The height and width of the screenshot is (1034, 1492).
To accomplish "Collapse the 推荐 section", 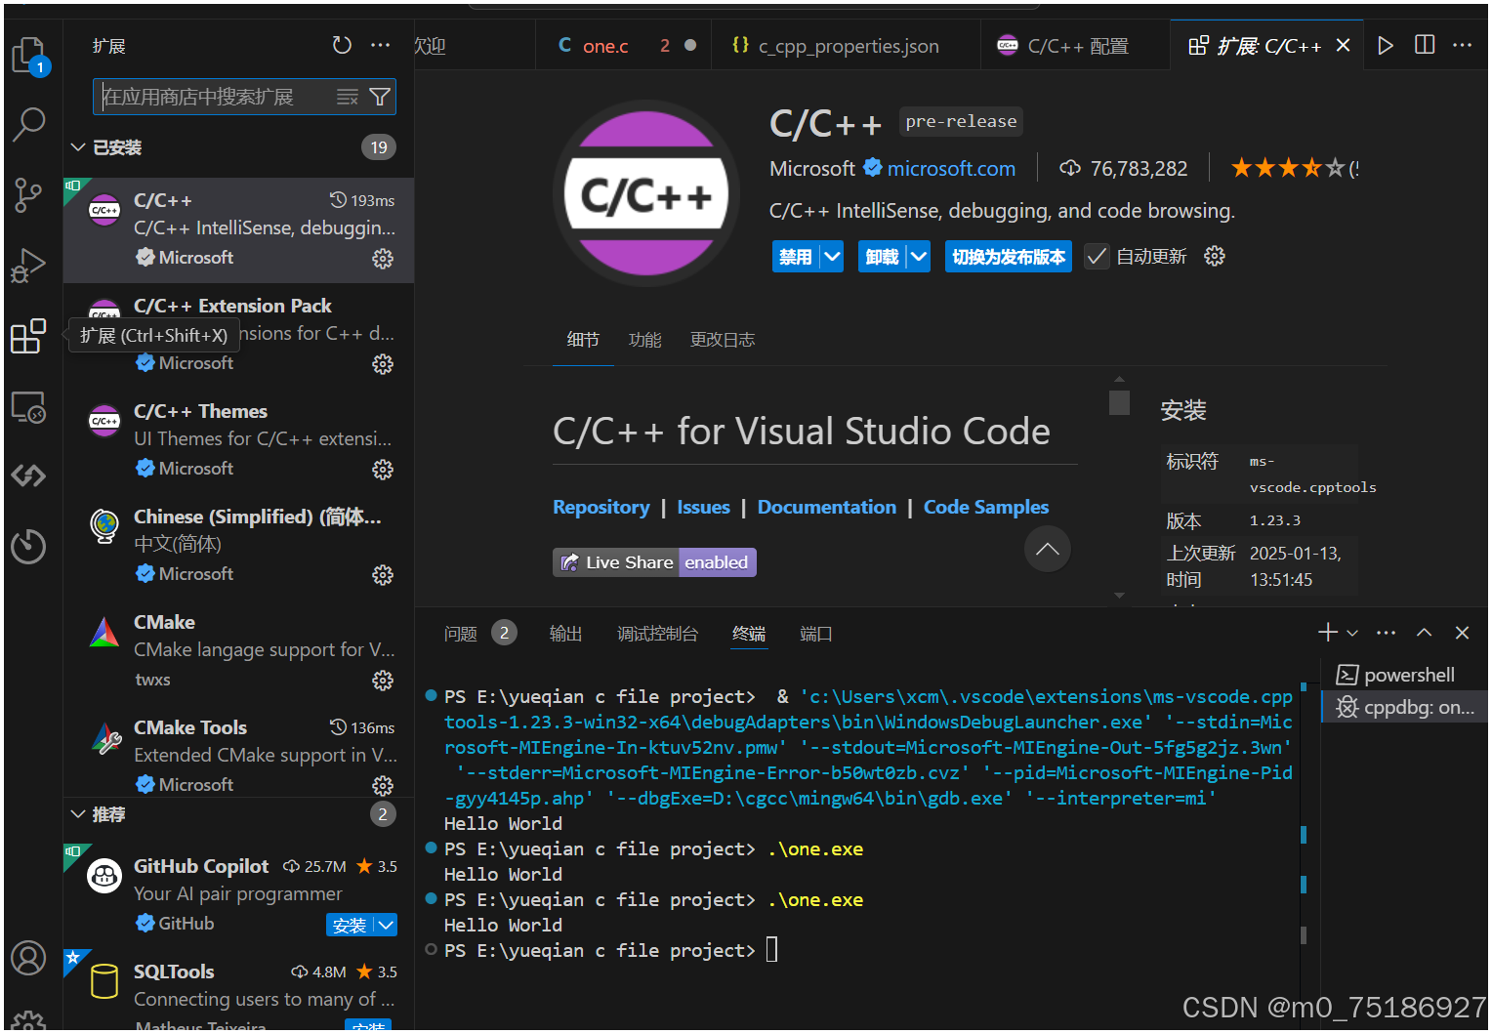I will [x=78, y=814].
